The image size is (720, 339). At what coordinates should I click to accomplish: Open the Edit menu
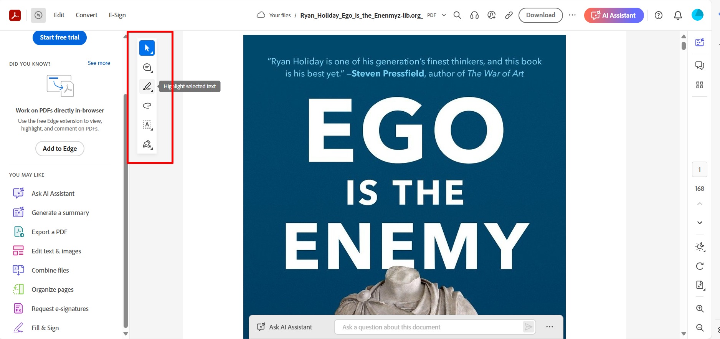pyautogui.click(x=59, y=15)
